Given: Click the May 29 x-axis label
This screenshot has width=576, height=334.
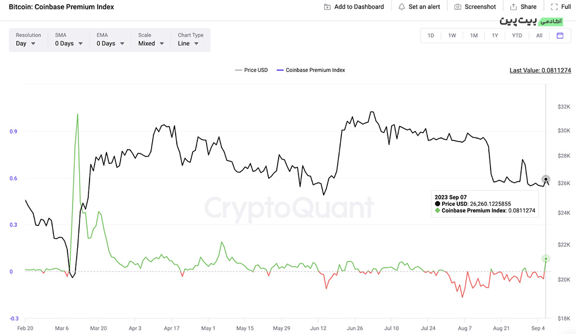Looking at the screenshot, I should (282, 328).
